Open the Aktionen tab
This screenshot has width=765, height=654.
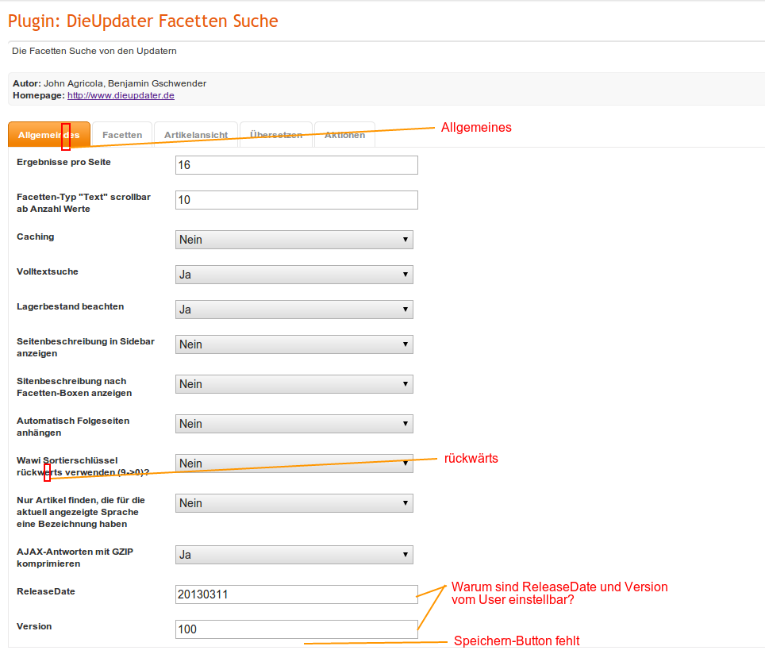(x=344, y=135)
